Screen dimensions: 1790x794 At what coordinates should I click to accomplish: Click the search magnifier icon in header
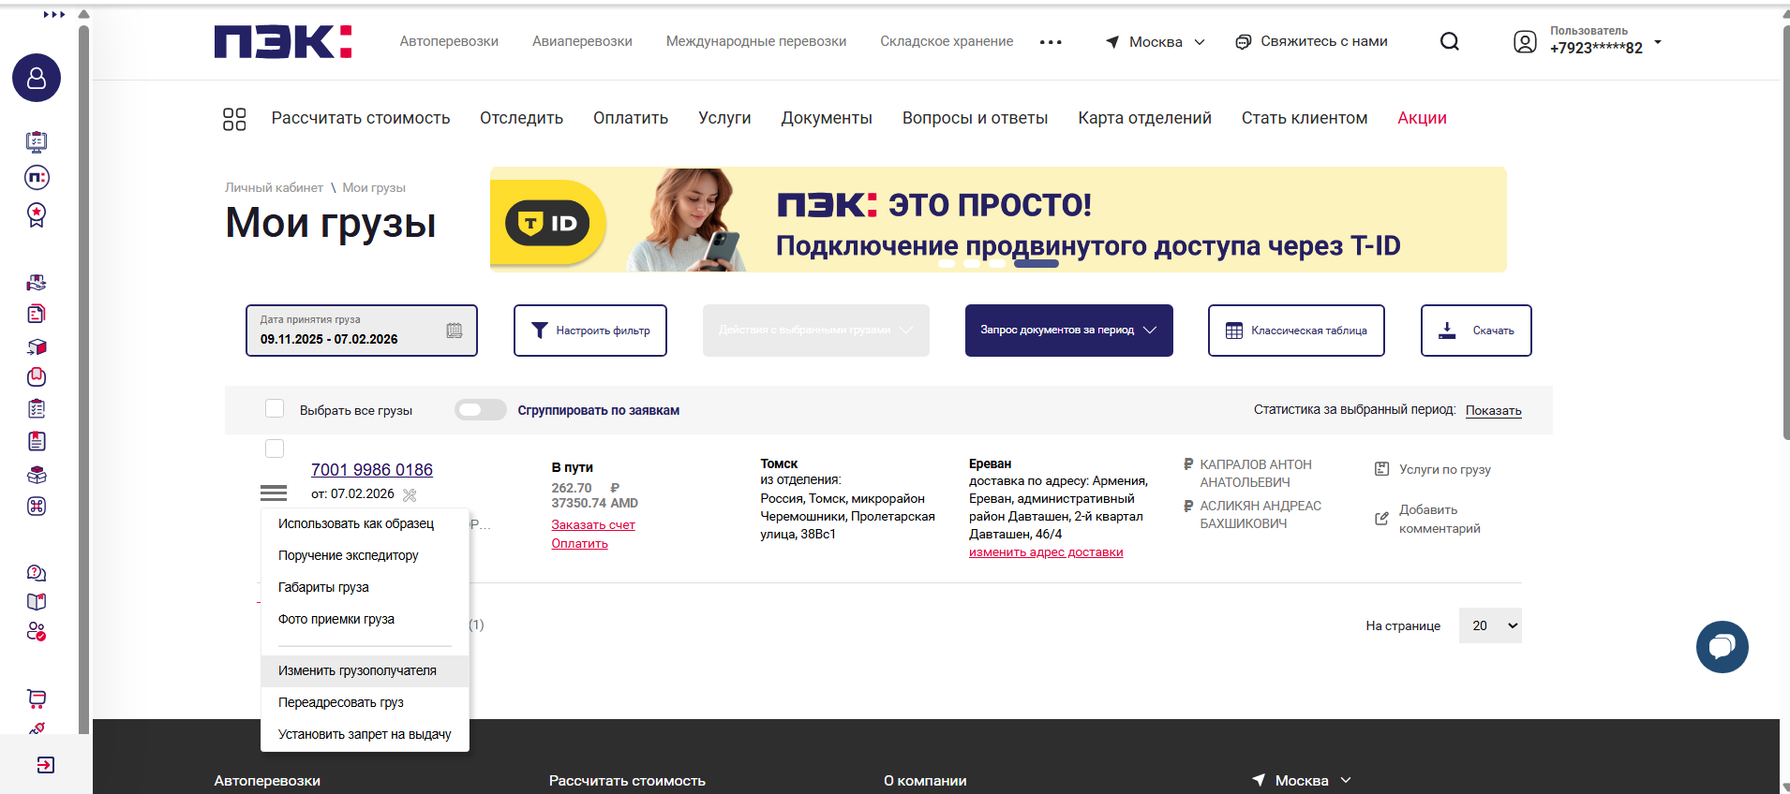(1450, 41)
